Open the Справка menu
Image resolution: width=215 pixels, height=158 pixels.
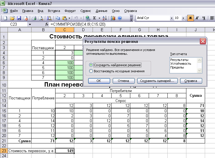click(x=131, y=11)
